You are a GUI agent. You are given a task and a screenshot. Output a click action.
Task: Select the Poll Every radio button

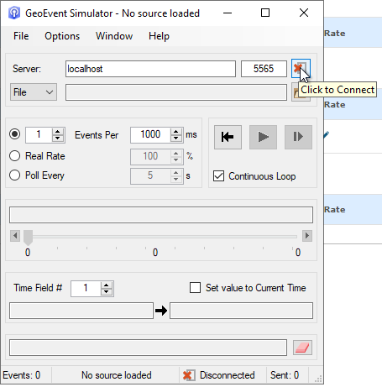[14, 175]
